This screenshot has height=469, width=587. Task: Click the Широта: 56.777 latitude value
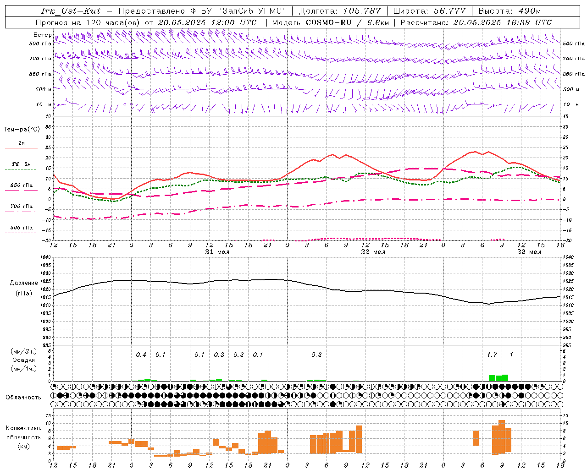point(430,11)
